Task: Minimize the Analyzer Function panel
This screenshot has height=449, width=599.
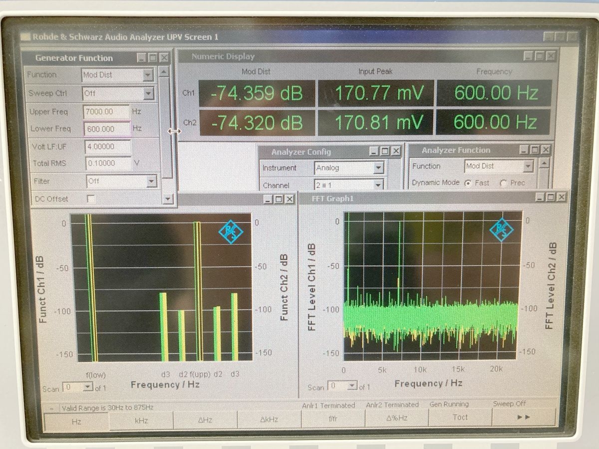Action: click(x=524, y=150)
